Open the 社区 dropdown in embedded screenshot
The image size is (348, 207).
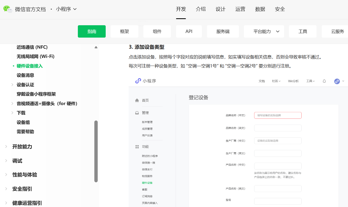tap(276, 81)
